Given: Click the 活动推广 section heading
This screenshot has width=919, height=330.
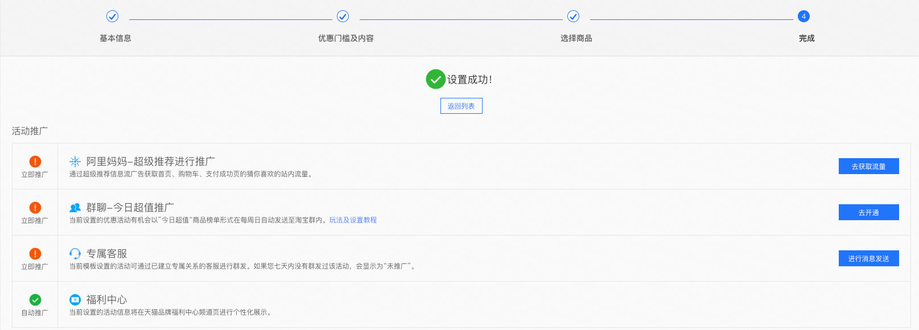Looking at the screenshot, I should [30, 131].
